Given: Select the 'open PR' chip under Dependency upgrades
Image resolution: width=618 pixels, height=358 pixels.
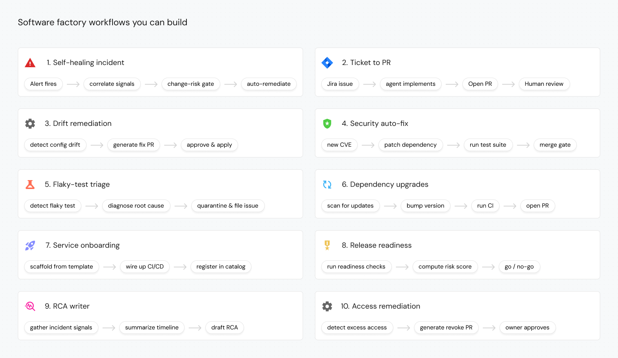Looking at the screenshot, I should tap(538, 206).
